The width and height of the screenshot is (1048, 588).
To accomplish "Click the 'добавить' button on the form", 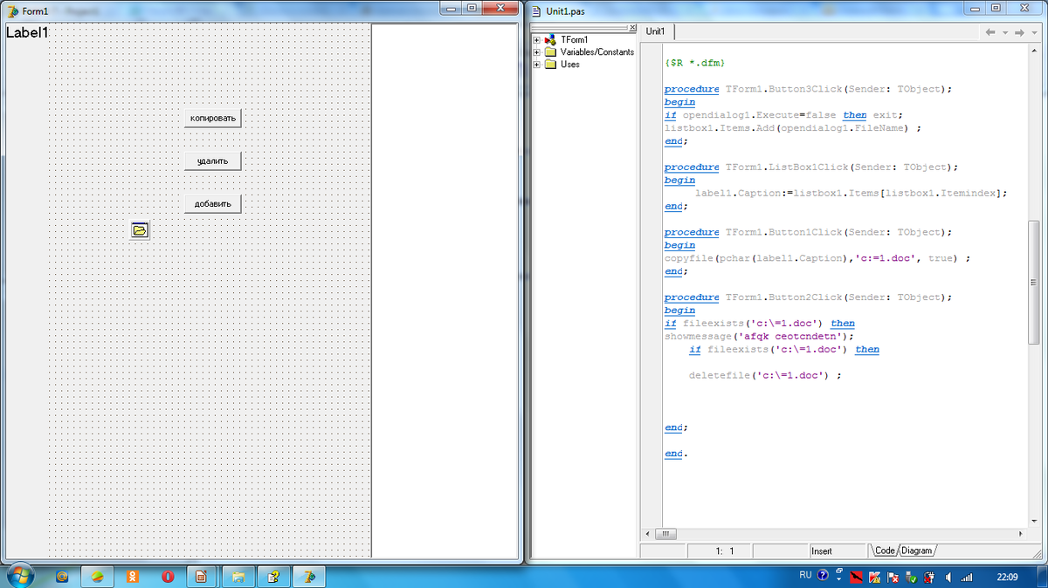I will tap(213, 204).
